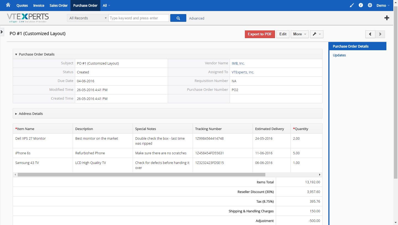This screenshot has width=398, height=225.
Task: Click the Adjustment amount -500.00
Action: click(x=314, y=221)
